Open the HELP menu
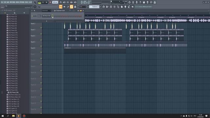The image size is (210, 118). tap(31, 2)
